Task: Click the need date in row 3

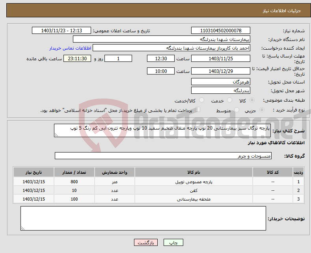Action: pos(34,199)
